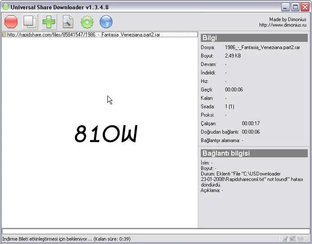
Task: Click the Sırada value 1 (1)
Action: [x=230, y=107]
